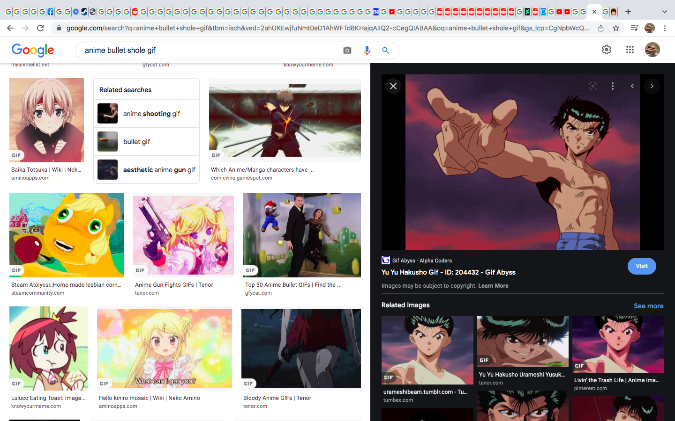Select related search aesthetic anime gun gif

click(146, 170)
